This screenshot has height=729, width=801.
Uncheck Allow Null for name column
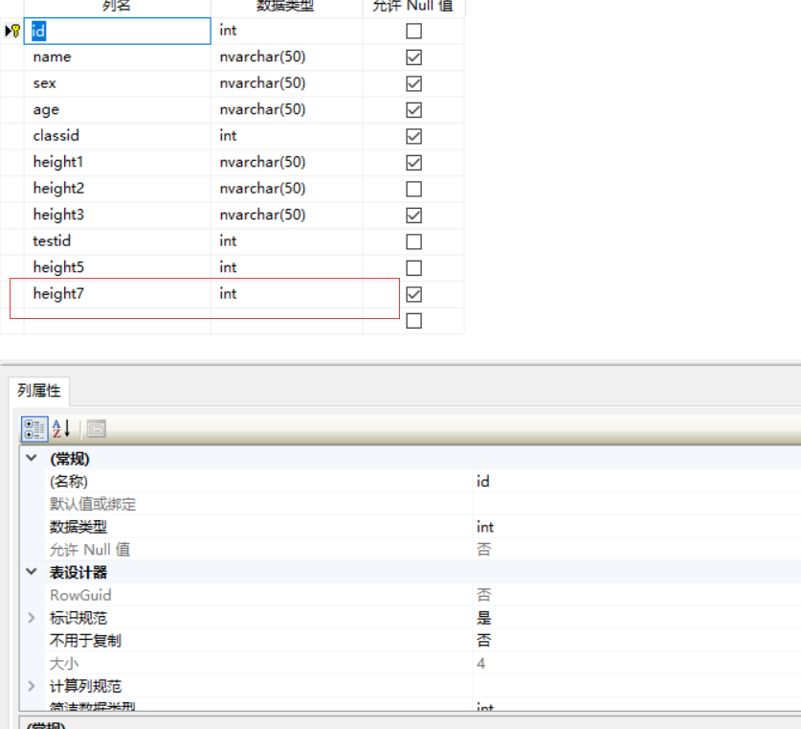413,57
